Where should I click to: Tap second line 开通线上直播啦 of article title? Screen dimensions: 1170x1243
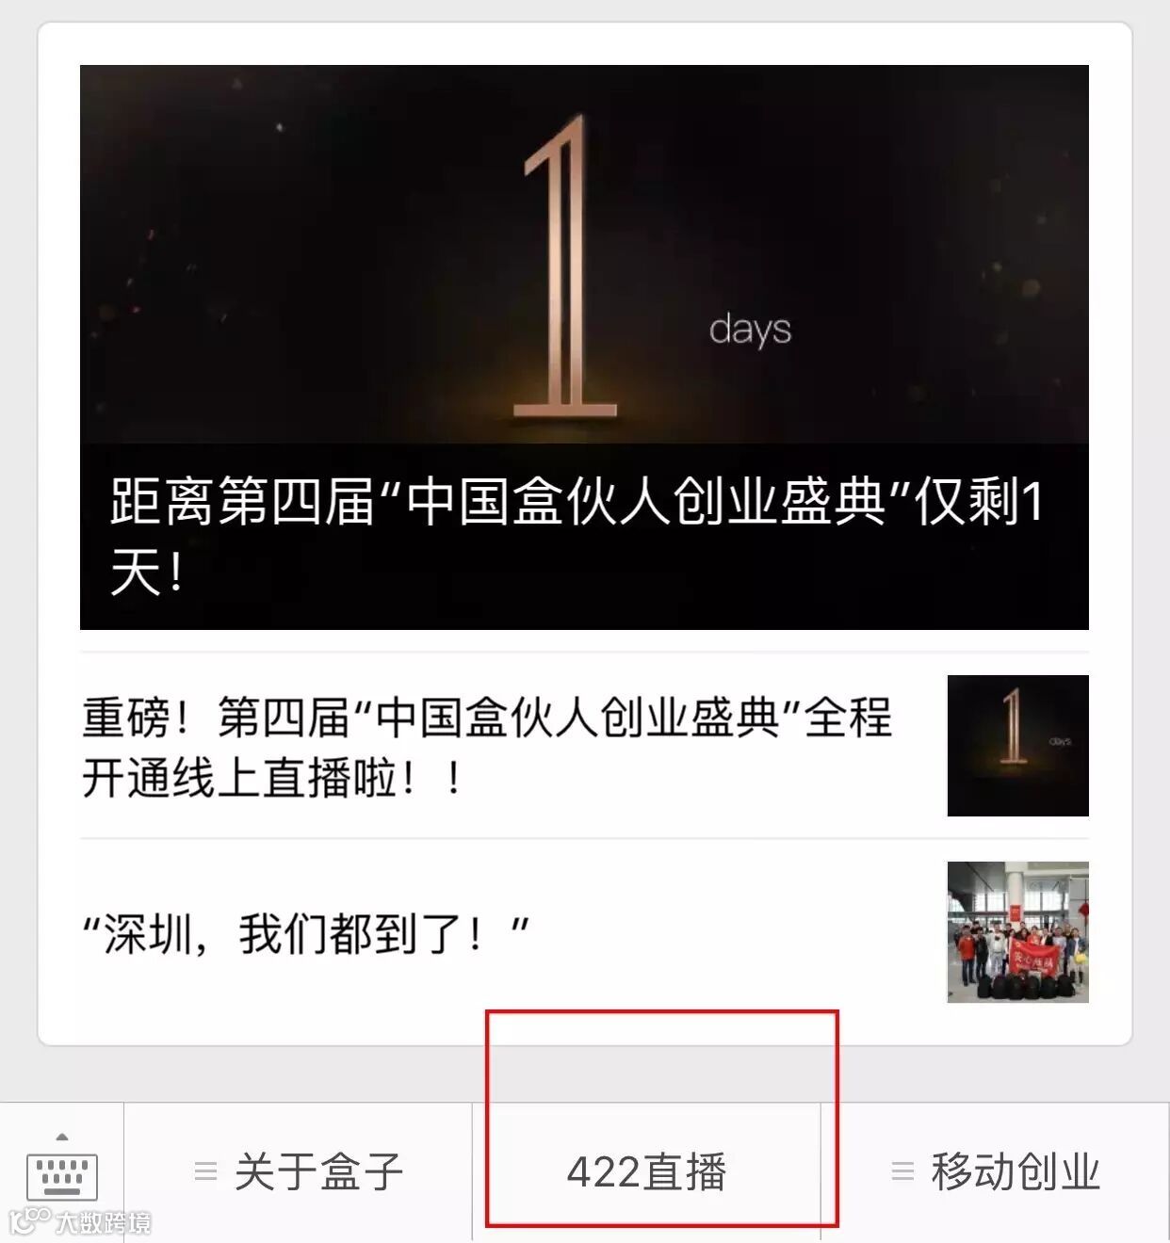point(272,779)
